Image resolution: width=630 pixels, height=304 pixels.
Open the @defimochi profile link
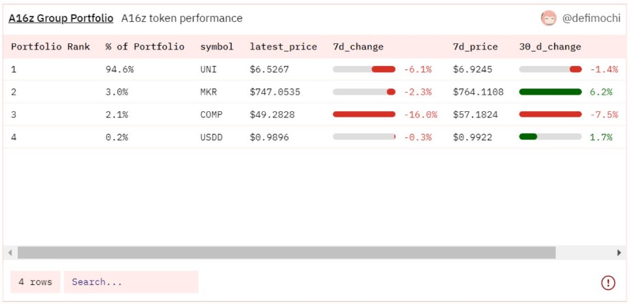[x=592, y=19]
